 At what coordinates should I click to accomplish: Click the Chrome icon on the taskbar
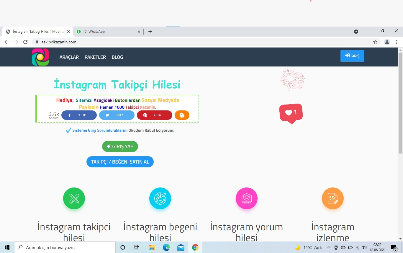click(195, 247)
